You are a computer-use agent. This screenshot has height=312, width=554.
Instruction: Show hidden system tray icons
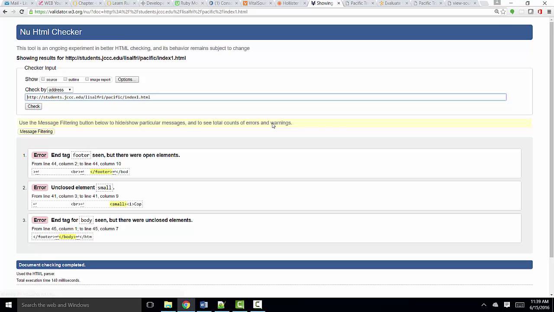point(483,305)
